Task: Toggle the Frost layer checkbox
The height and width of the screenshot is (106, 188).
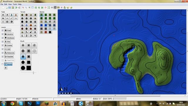Action: [3, 31]
